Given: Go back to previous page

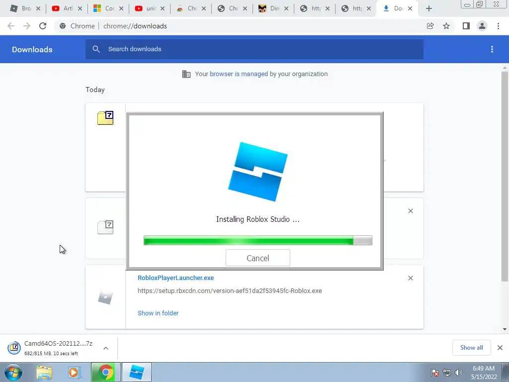Looking at the screenshot, I should tap(11, 26).
